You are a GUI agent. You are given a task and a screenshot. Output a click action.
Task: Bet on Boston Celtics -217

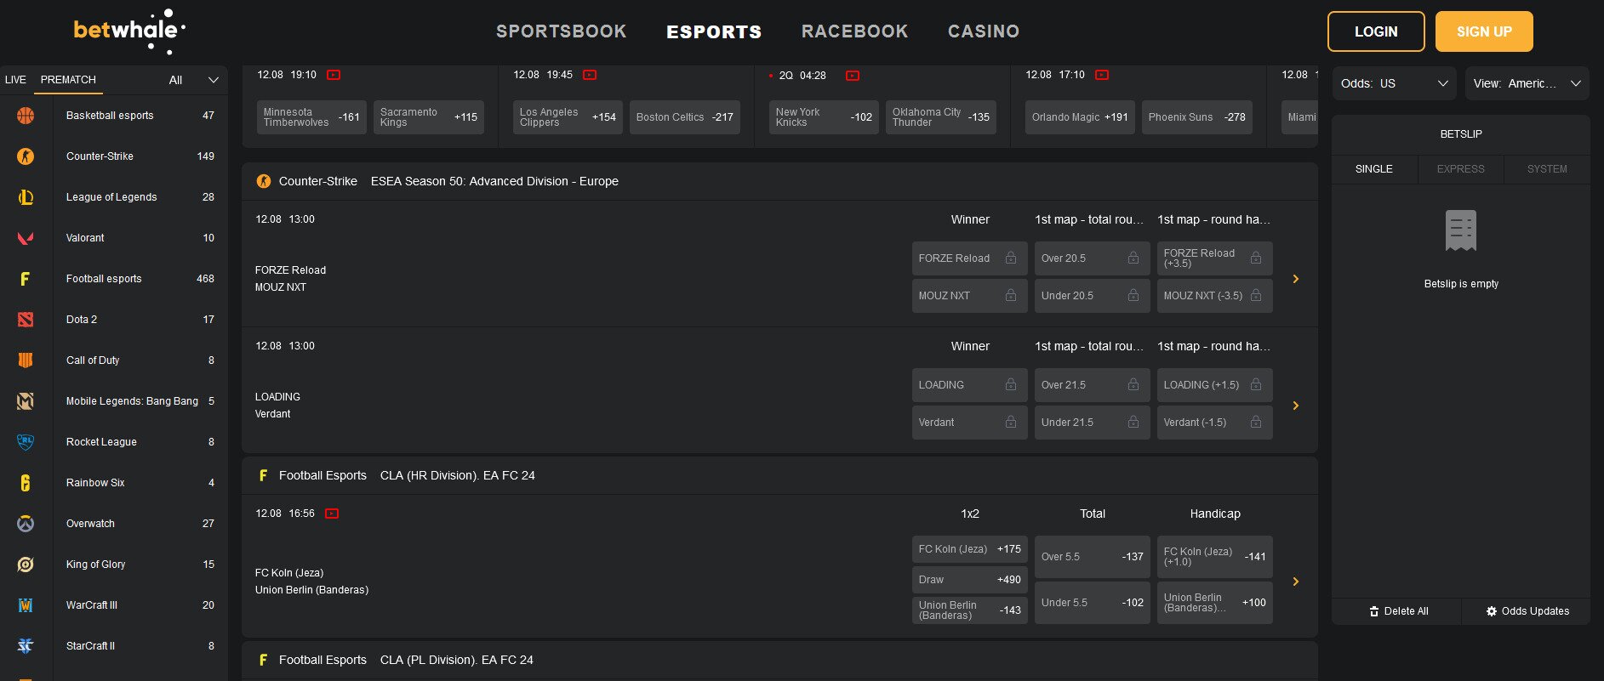(x=685, y=117)
